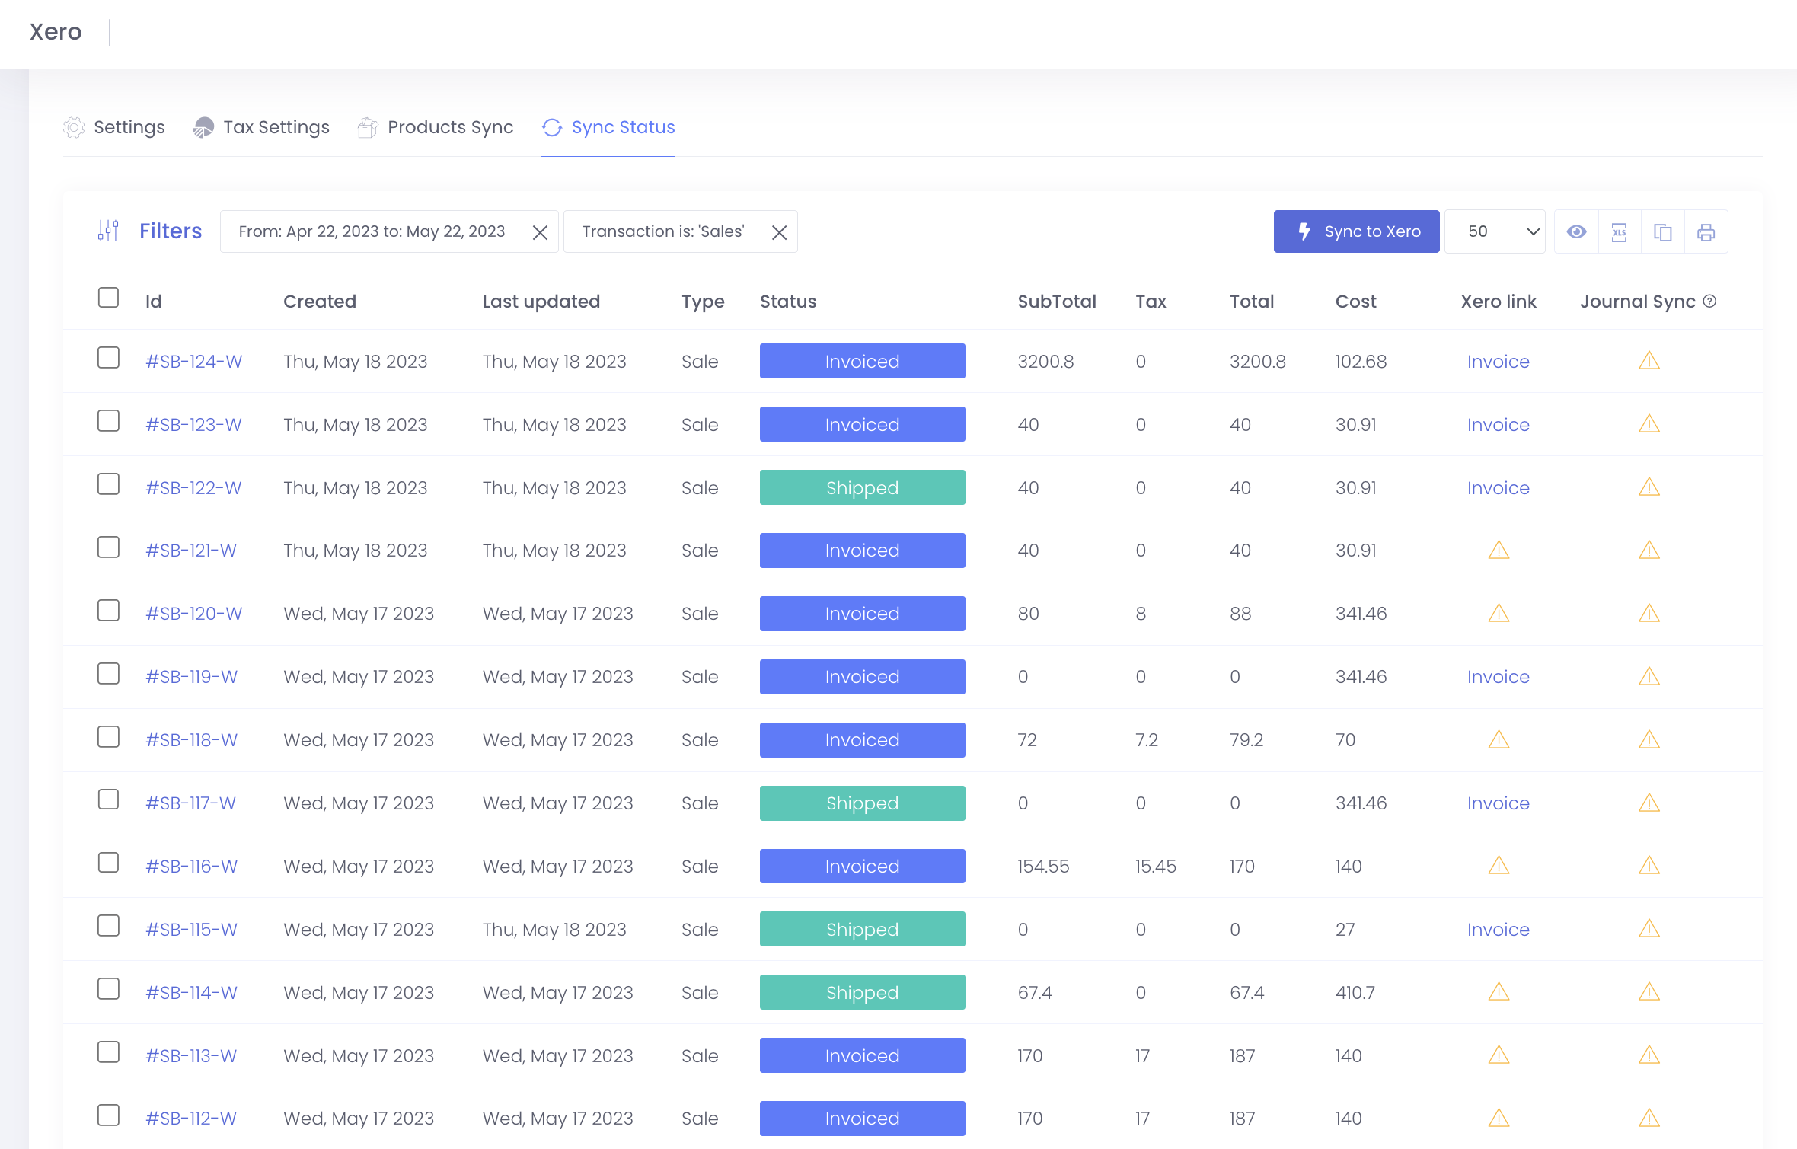
Task: Export table to XLS file
Action: point(1620,231)
